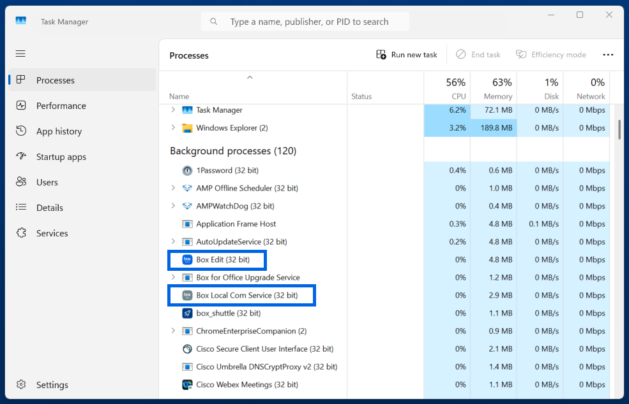Expand the AMP Offline Scheduler entry
The image size is (629, 404).
click(173, 189)
